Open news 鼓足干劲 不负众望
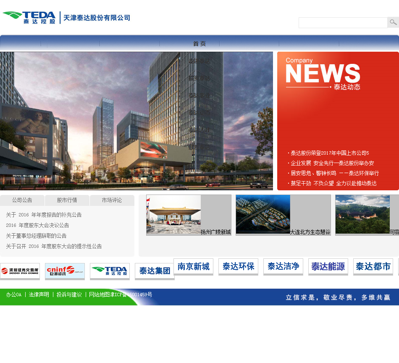 [333, 183]
